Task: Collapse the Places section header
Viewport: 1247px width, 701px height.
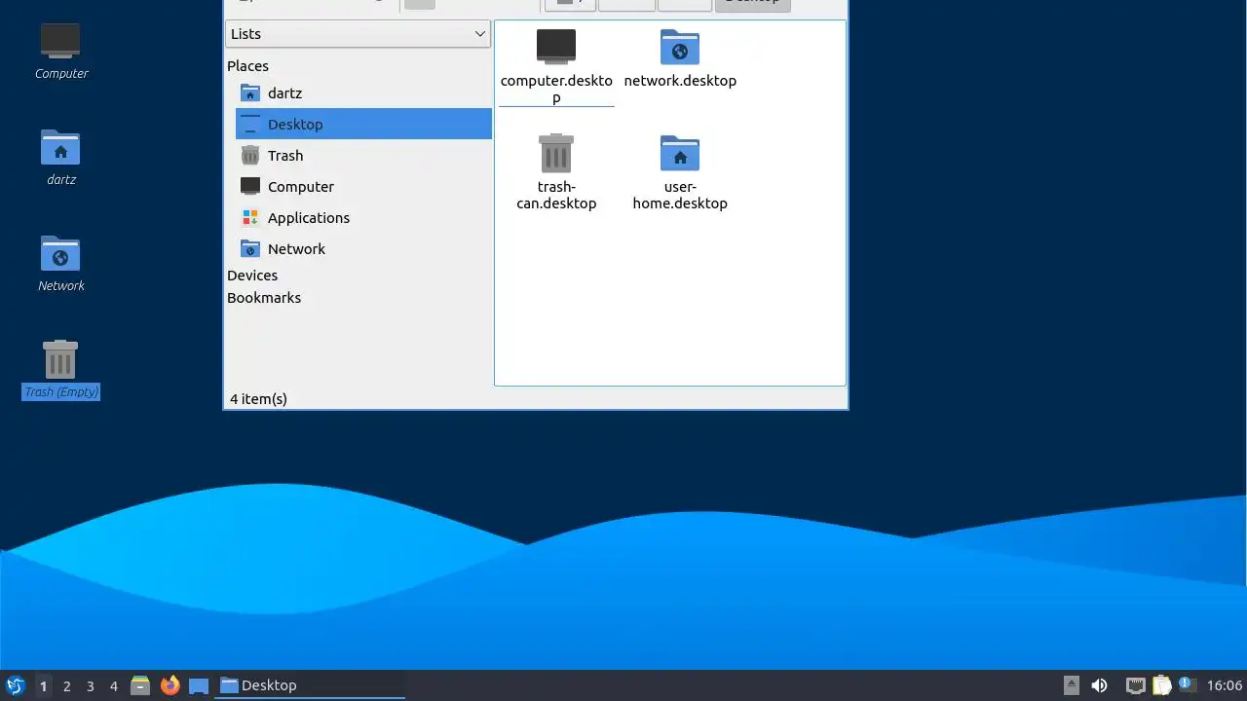Action: coord(247,66)
